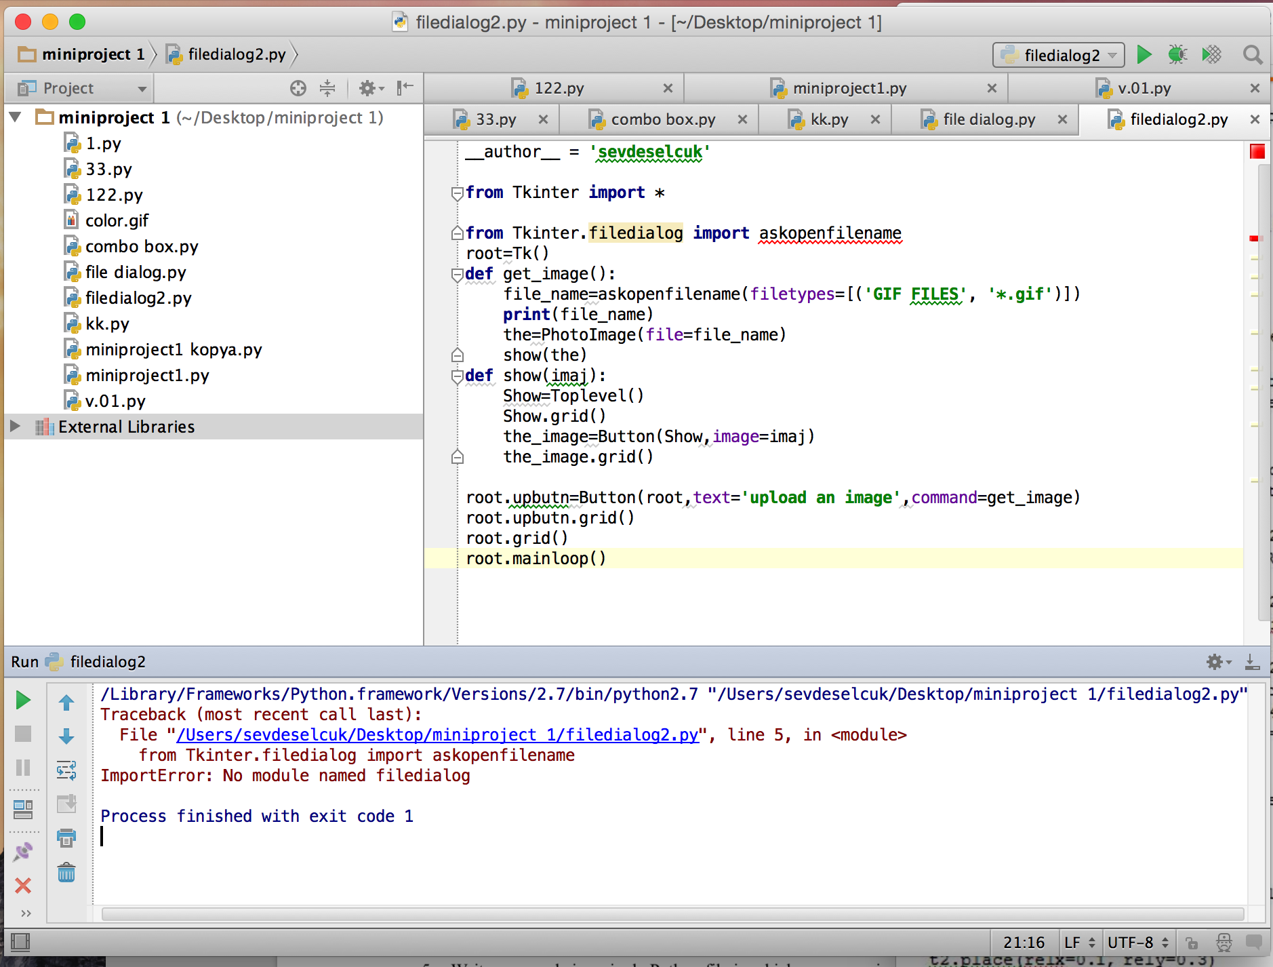Click the red error stripe at top of scrollbar
Viewport: 1273px width, 967px height.
[1257, 152]
